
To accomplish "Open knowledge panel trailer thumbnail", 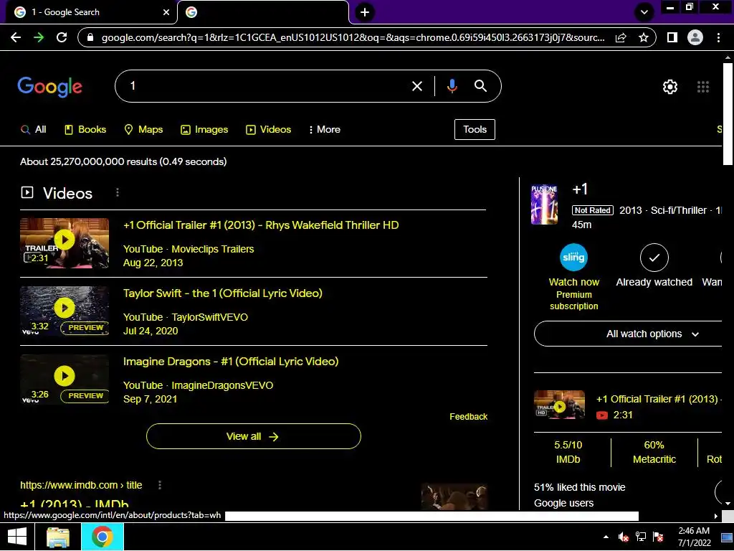I will pos(559,405).
